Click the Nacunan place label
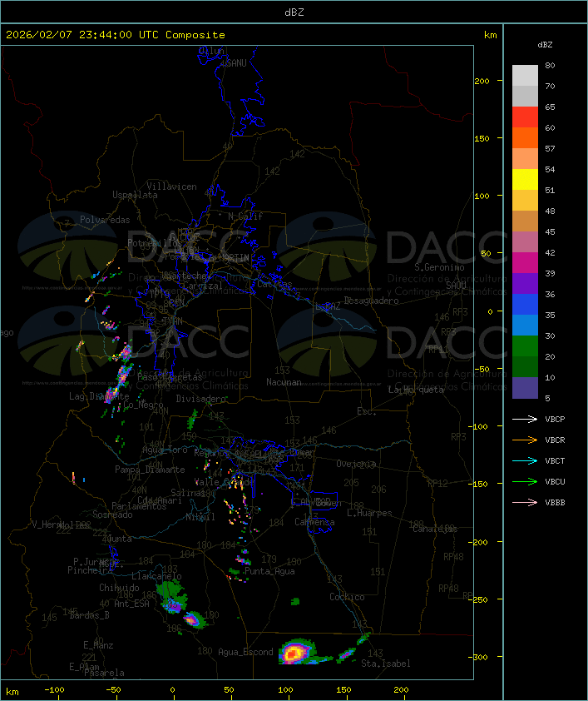This screenshot has width=588, height=701. pyautogui.click(x=284, y=382)
